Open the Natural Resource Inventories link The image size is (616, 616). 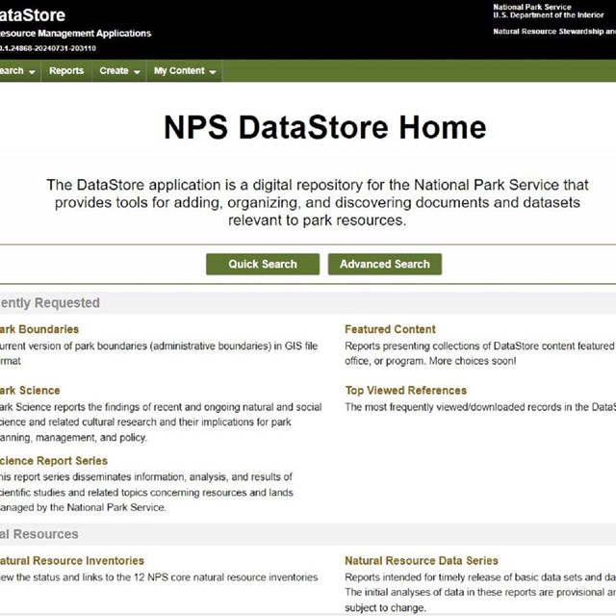coord(71,560)
